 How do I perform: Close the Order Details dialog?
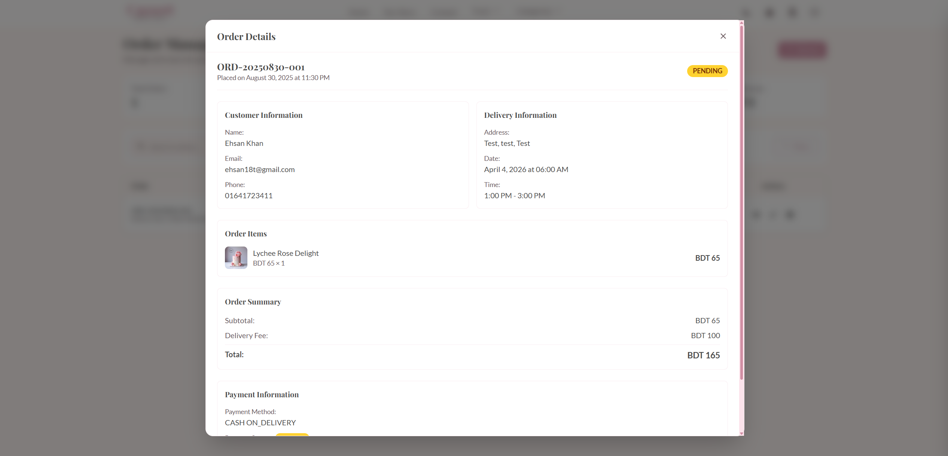[x=723, y=36]
